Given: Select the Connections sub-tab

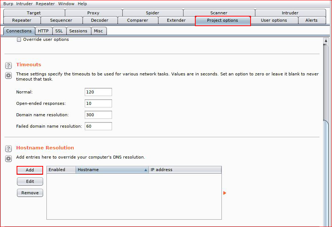Looking at the screenshot, I should [x=19, y=31].
